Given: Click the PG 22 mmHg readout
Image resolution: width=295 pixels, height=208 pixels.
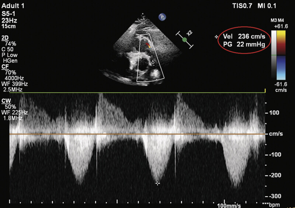Looking at the screenshot, I should pyautogui.click(x=244, y=44).
